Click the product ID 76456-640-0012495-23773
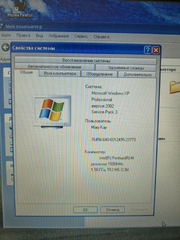 point(113,139)
